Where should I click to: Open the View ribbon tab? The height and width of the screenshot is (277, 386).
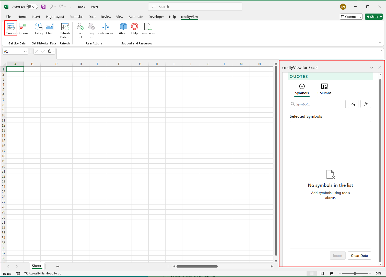[x=120, y=17]
